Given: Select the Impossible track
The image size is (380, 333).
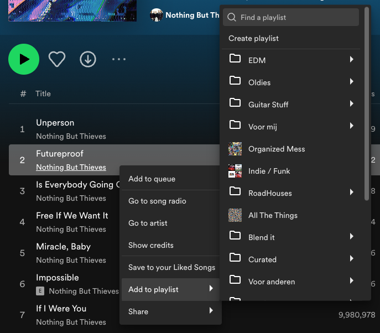Looking at the screenshot, I should point(58,278).
